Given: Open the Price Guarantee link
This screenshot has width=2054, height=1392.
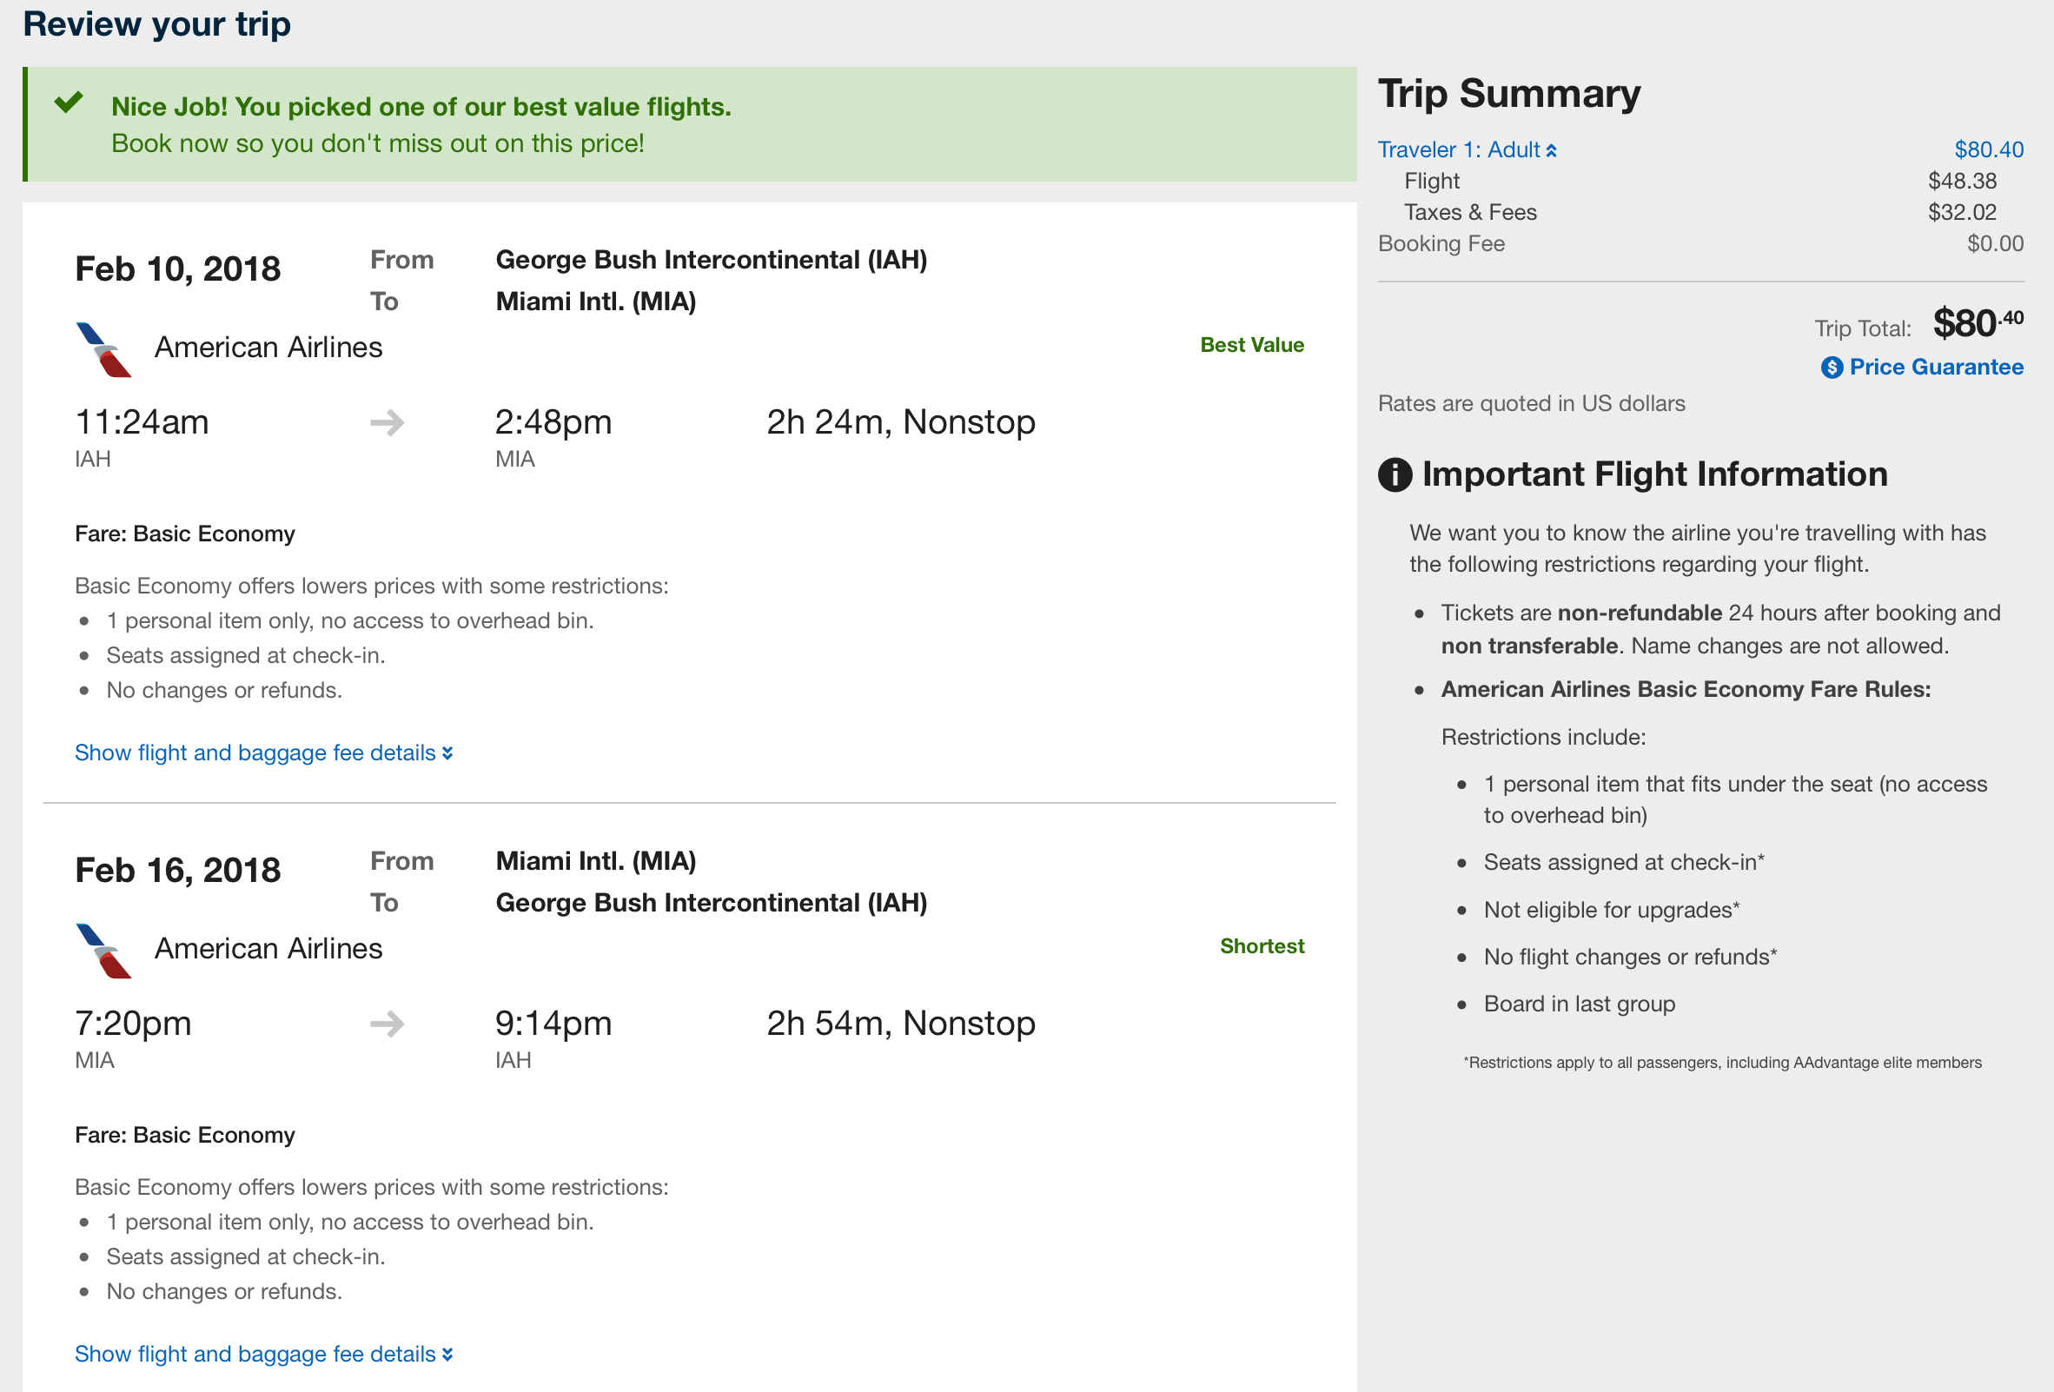Looking at the screenshot, I should pyautogui.click(x=1936, y=368).
